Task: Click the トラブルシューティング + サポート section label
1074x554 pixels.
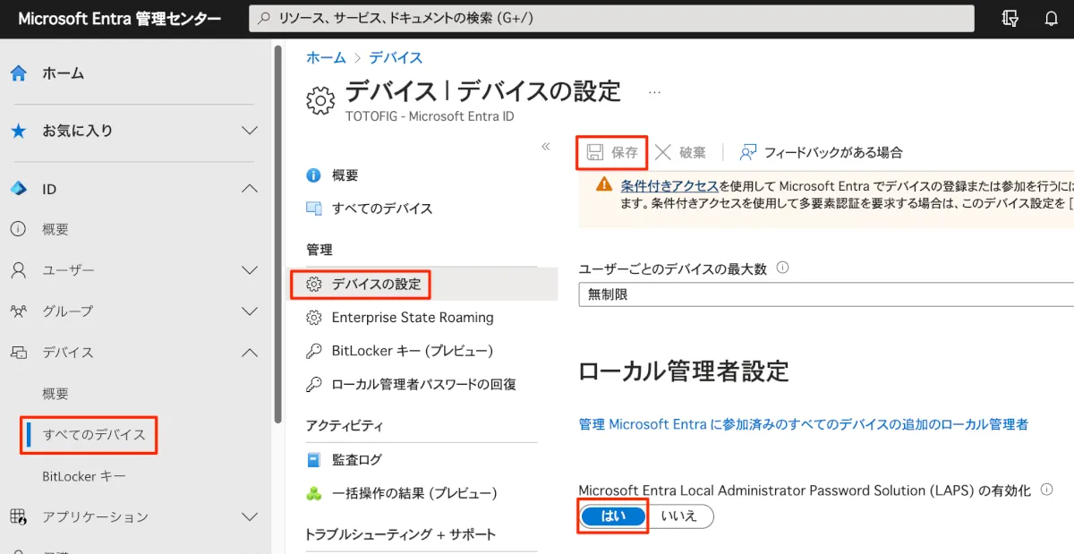Action: pyautogui.click(x=401, y=534)
